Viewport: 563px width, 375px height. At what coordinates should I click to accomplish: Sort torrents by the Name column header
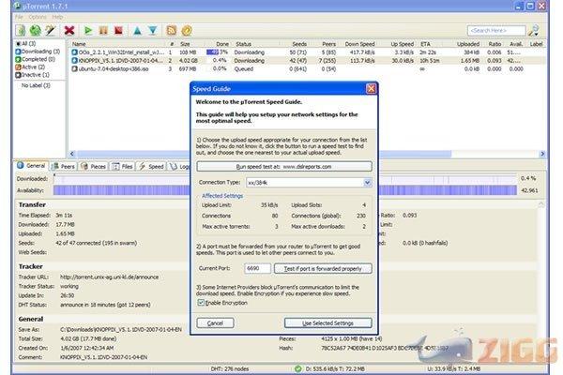click(79, 44)
